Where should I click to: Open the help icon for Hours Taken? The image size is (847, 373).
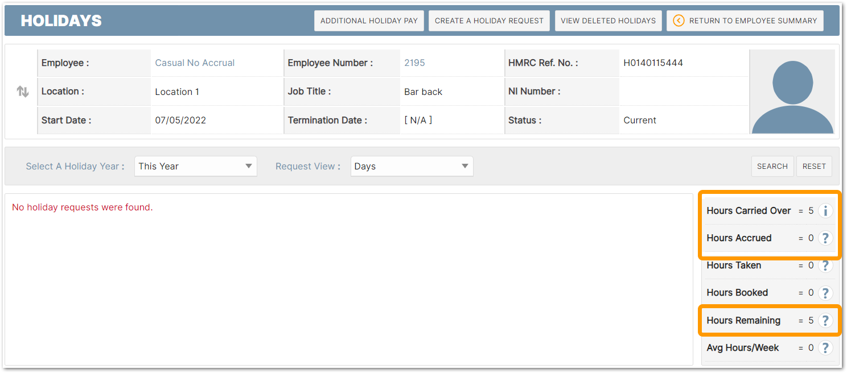click(x=825, y=266)
